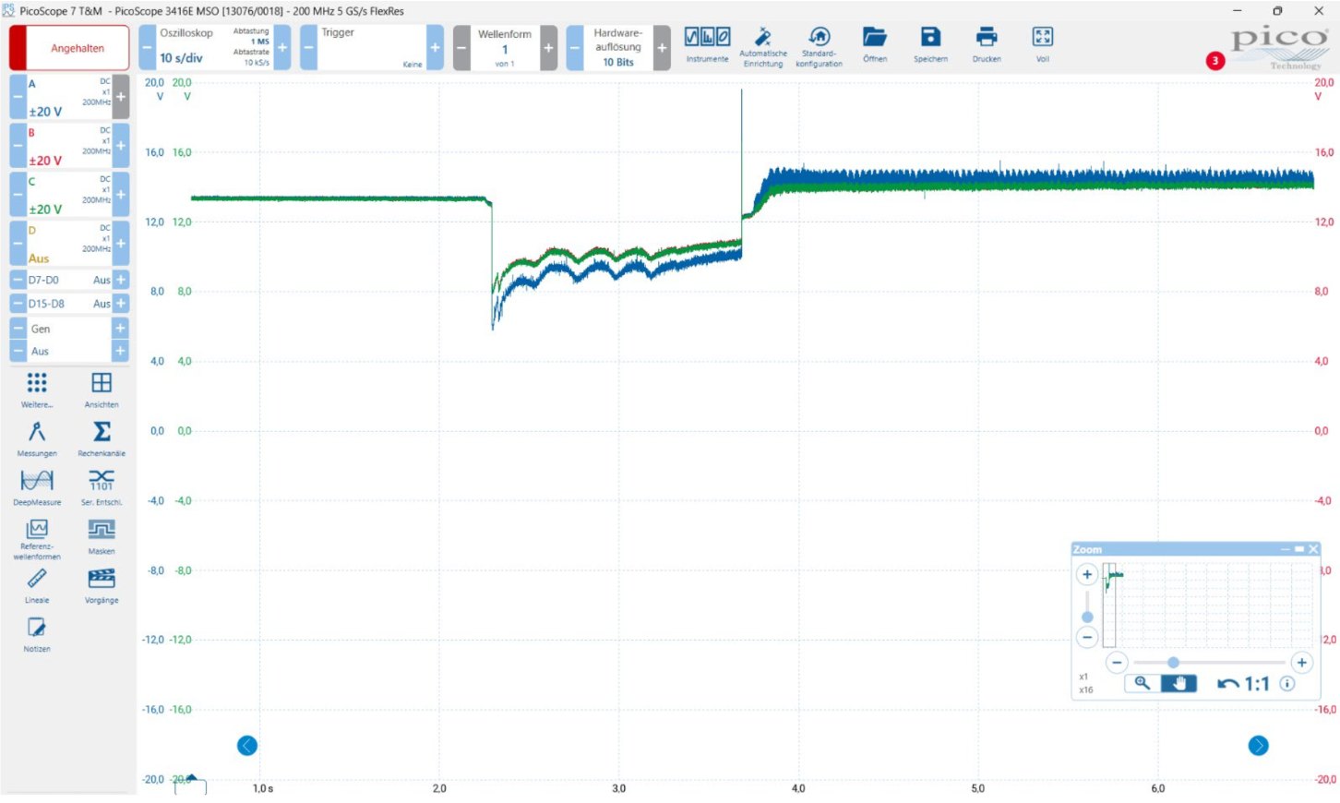The width and height of the screenshot is (1340, 803).
Task: Increase timebase with 10 s/div plus button
Action: tap(282, 48)
